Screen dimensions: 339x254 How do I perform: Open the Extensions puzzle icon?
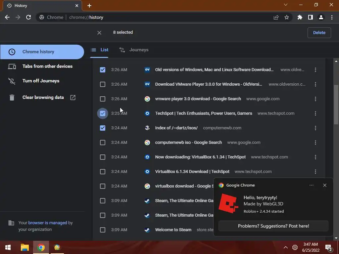pyautogui.click(x=300, y=17)
